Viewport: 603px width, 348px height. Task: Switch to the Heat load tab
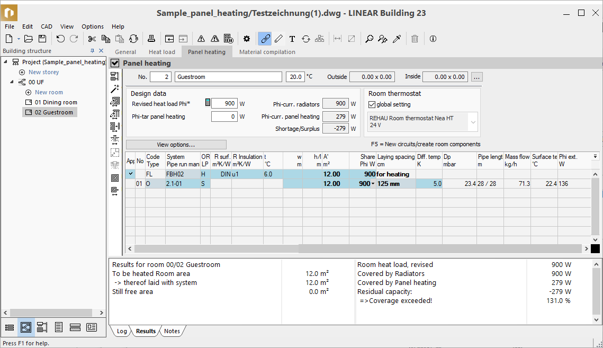click(162, 52)
